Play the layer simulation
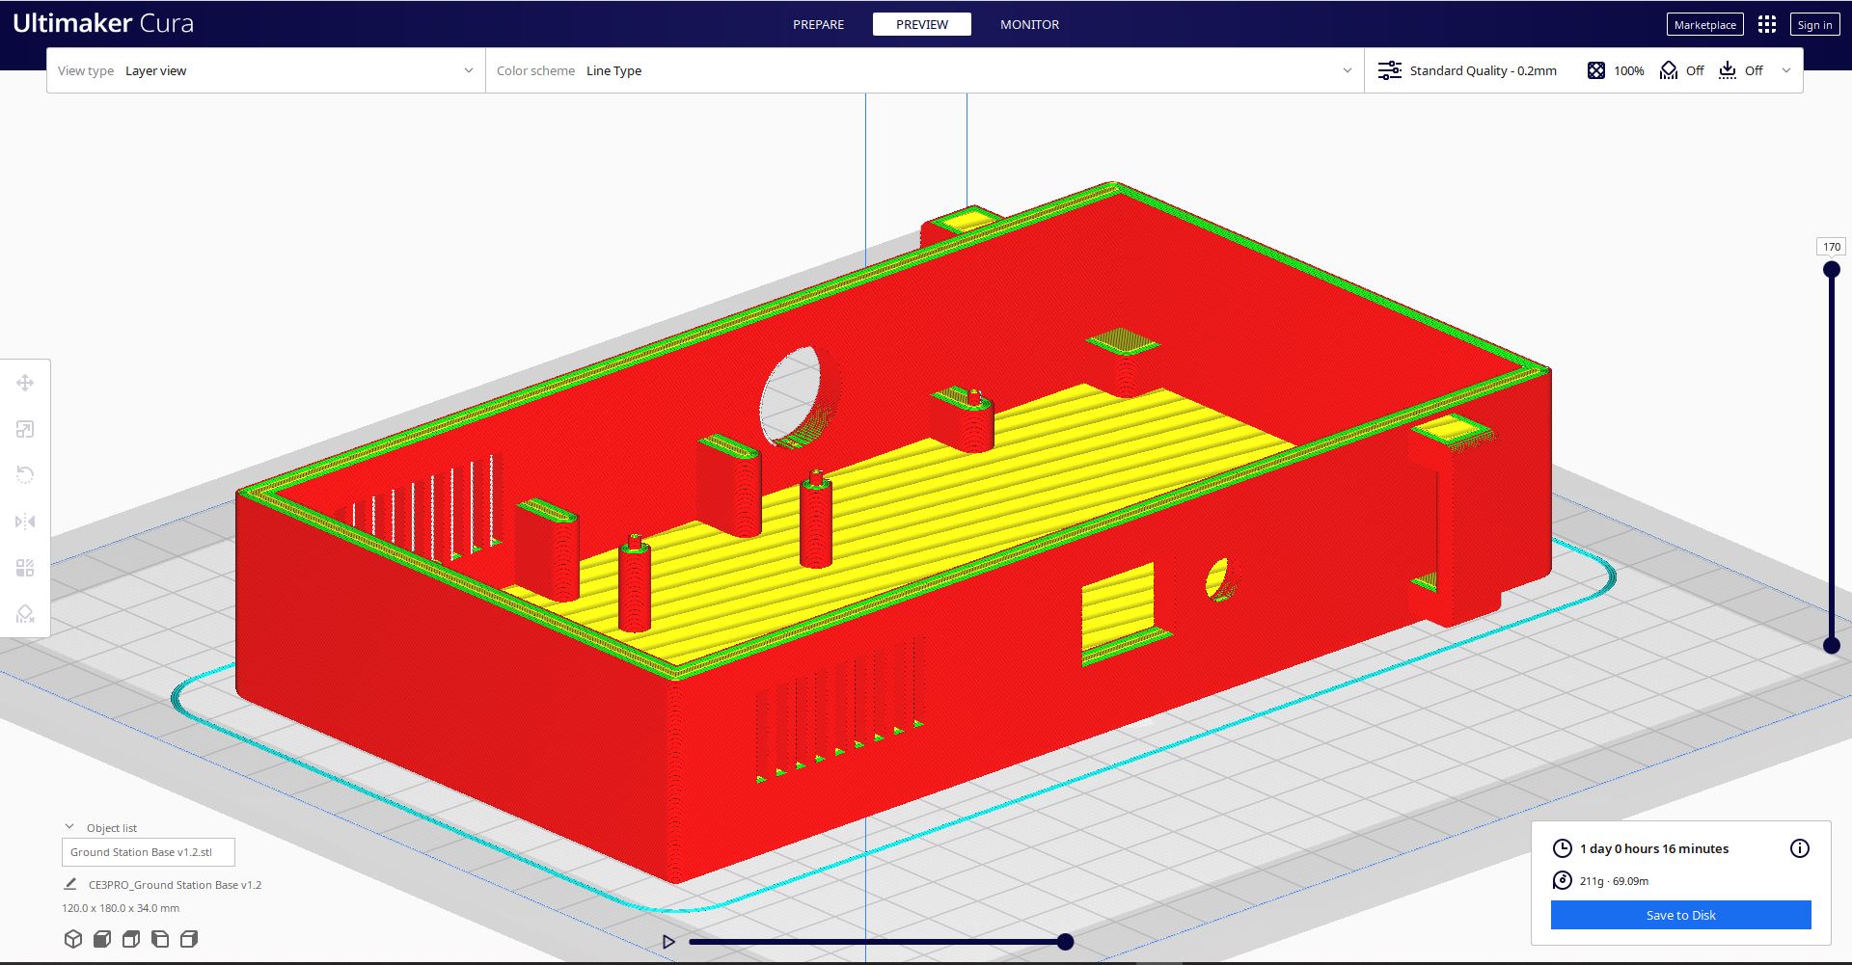The width and height of the screenshot is (1852, 965). tap(668, 942)
